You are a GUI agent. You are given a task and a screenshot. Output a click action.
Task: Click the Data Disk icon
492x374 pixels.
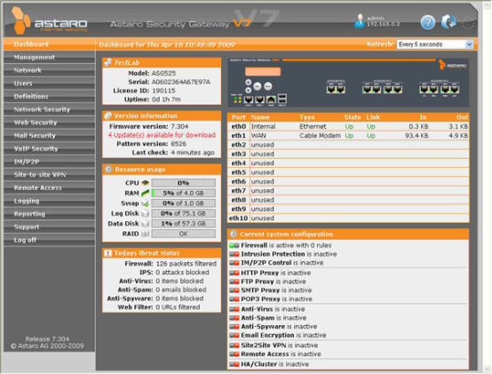tap(145, 223)
